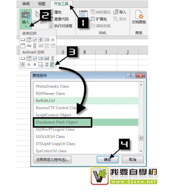This screenshot has height=192, width=169.
Task: Select form control label Aa icon
Action: pyautogui.click(x=29, y=46)
